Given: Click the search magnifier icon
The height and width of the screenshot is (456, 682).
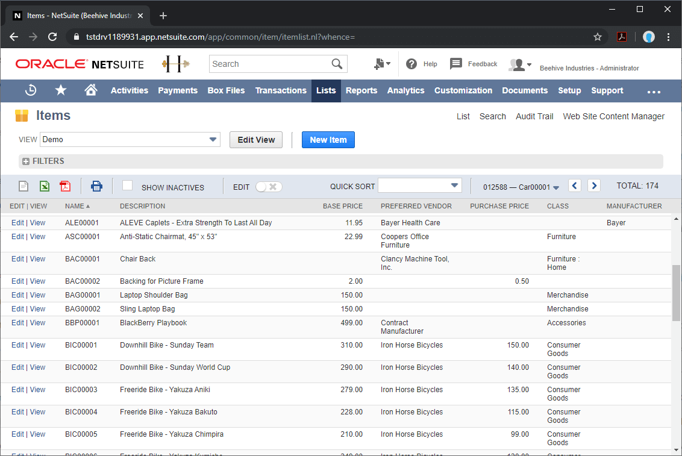Looking at the screenshot, I should (x=337, y=64).
